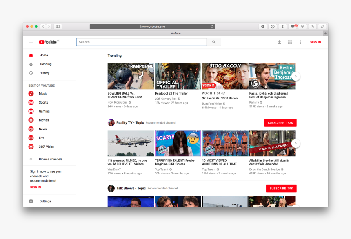Viewport: 351px width, 239px height.
Task: Click the upload video icon
Action: pos(279,42)
